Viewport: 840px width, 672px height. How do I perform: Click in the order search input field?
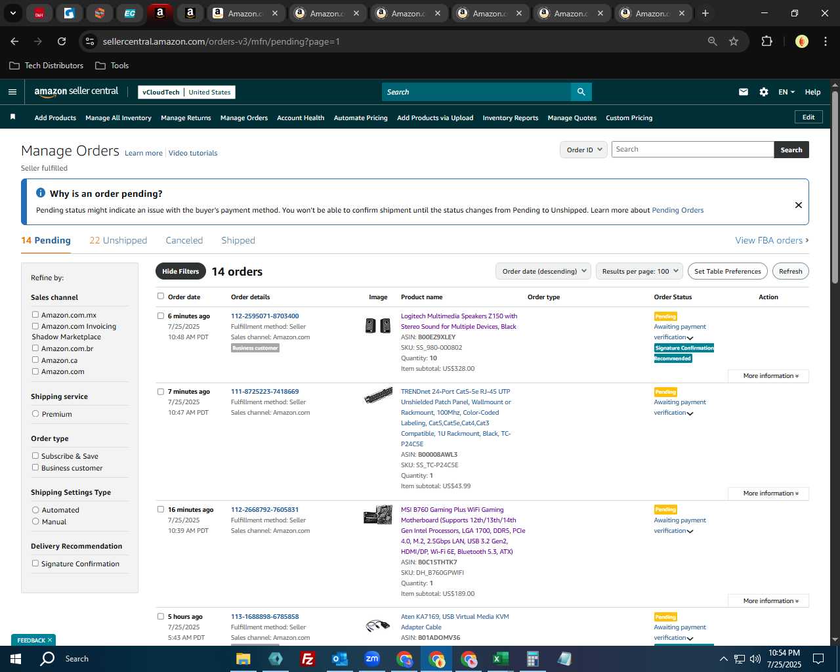[x=692, y=150]
